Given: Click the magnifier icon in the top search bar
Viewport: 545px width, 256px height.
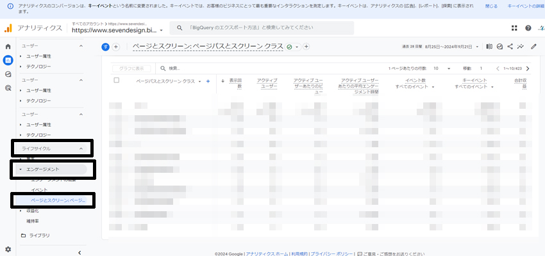Looking at the screenshot, I should click(180, 28).
